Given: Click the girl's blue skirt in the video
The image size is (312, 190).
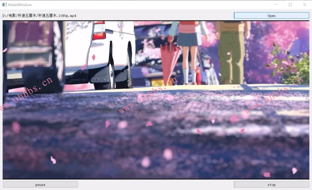Looking at the screenshot, I should [x=187, y=39].
